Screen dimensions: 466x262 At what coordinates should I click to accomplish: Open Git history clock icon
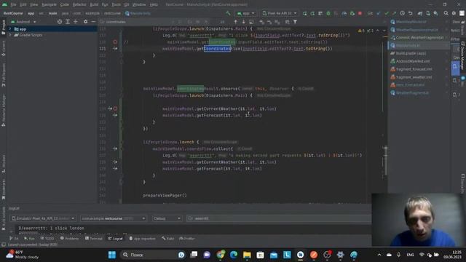tap(402, 13)
